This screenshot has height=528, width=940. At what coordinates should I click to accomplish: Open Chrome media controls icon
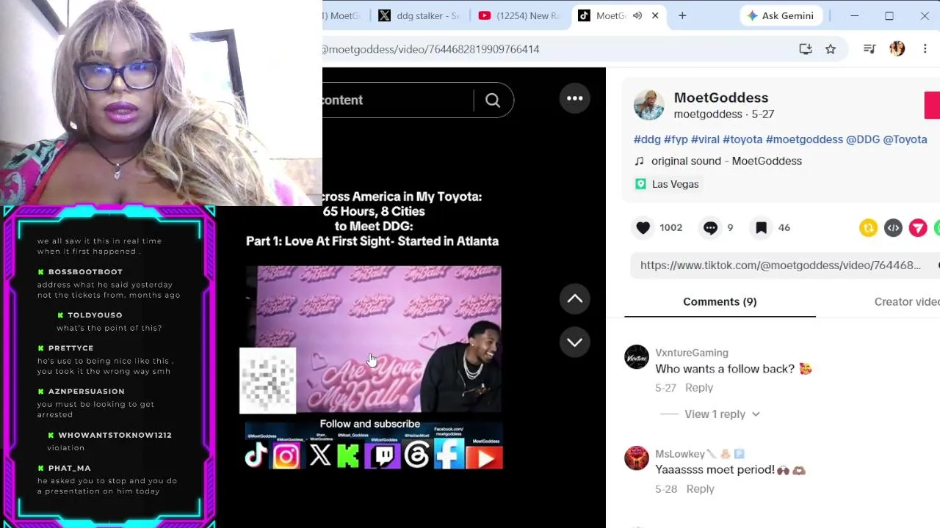pyautogui.click(x=869, y=48)
